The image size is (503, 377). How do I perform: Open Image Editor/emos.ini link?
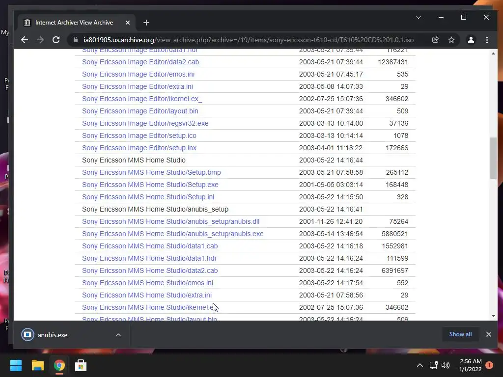[138, 74]
